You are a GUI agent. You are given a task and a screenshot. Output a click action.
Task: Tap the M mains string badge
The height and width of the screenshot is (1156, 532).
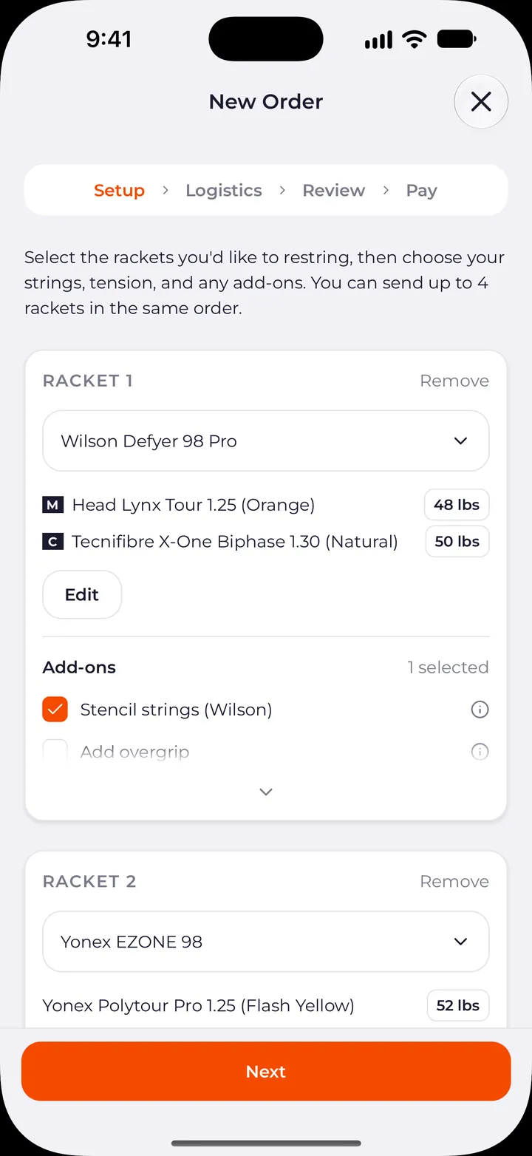tap(52, 506)
